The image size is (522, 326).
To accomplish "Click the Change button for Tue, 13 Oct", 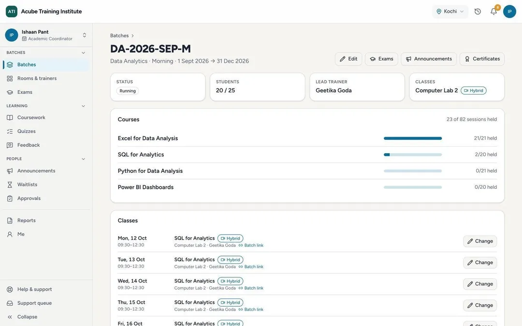I will [480, 262].
